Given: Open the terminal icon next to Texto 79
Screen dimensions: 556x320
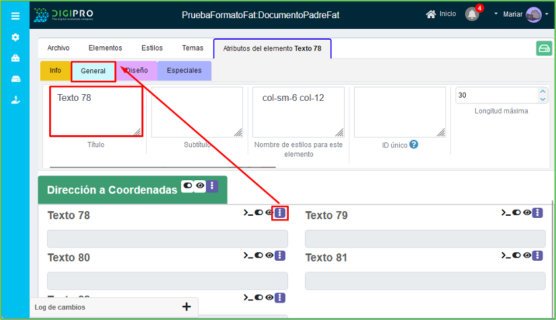Looking at the screenshot, I should [x=506, y=212].
